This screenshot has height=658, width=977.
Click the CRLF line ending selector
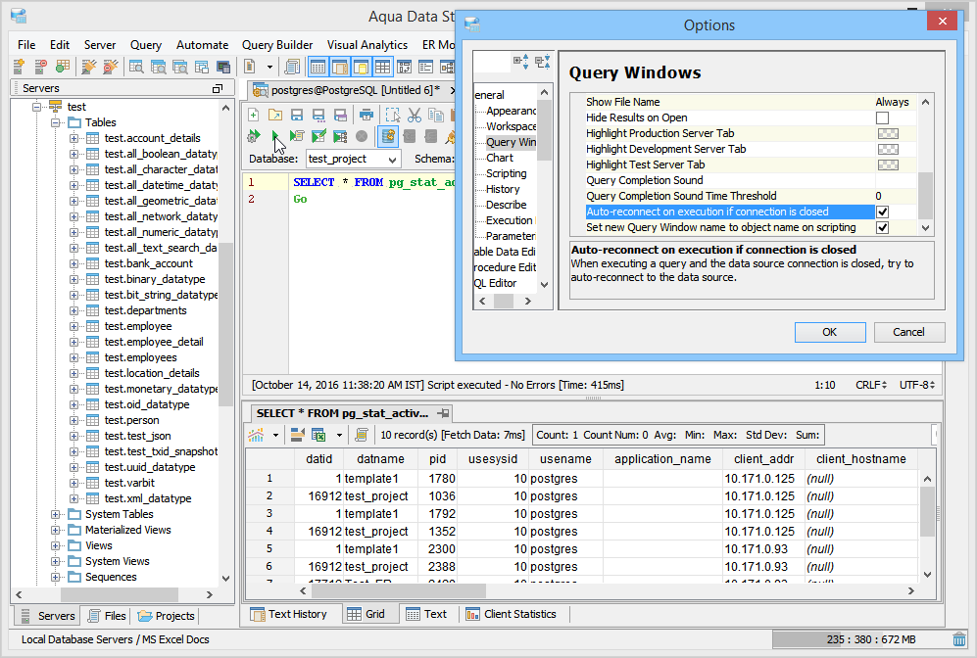click(871, 385)
